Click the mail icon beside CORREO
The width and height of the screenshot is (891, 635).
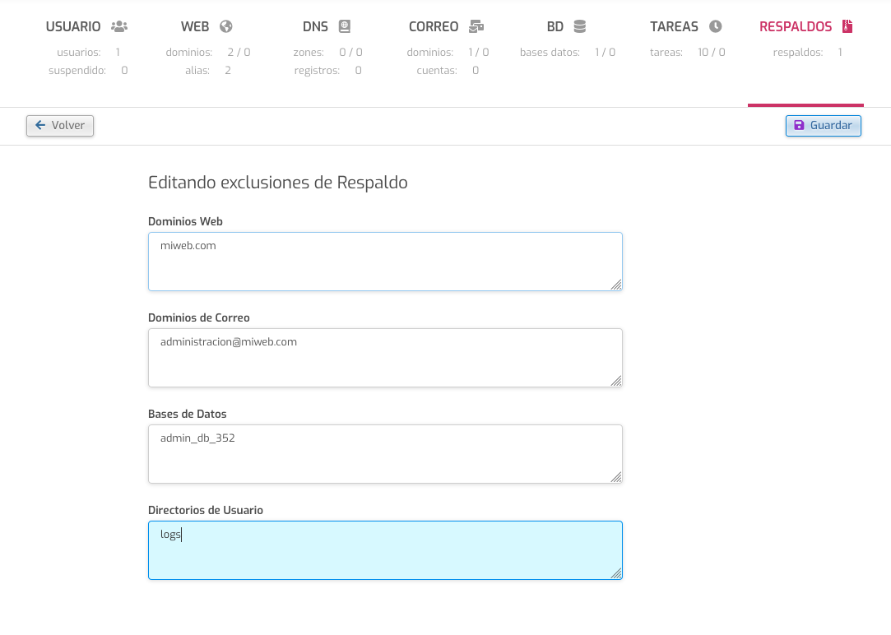[x=476, y=26]
